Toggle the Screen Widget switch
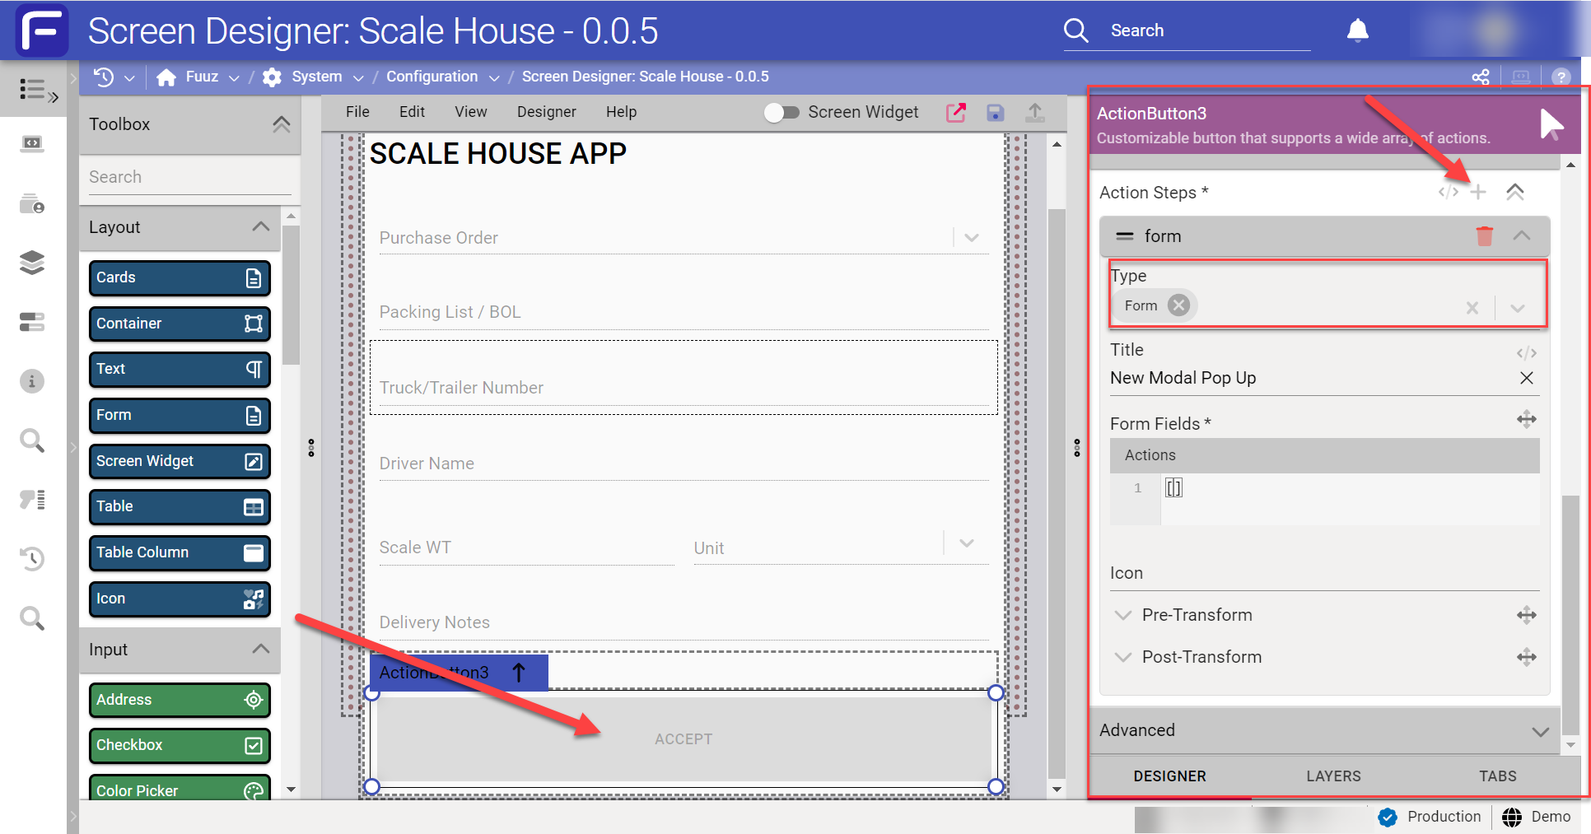 click(782, 113)
